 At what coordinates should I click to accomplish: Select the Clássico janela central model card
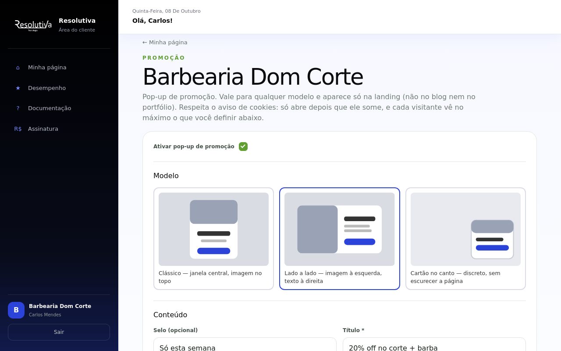pos(213,239)
